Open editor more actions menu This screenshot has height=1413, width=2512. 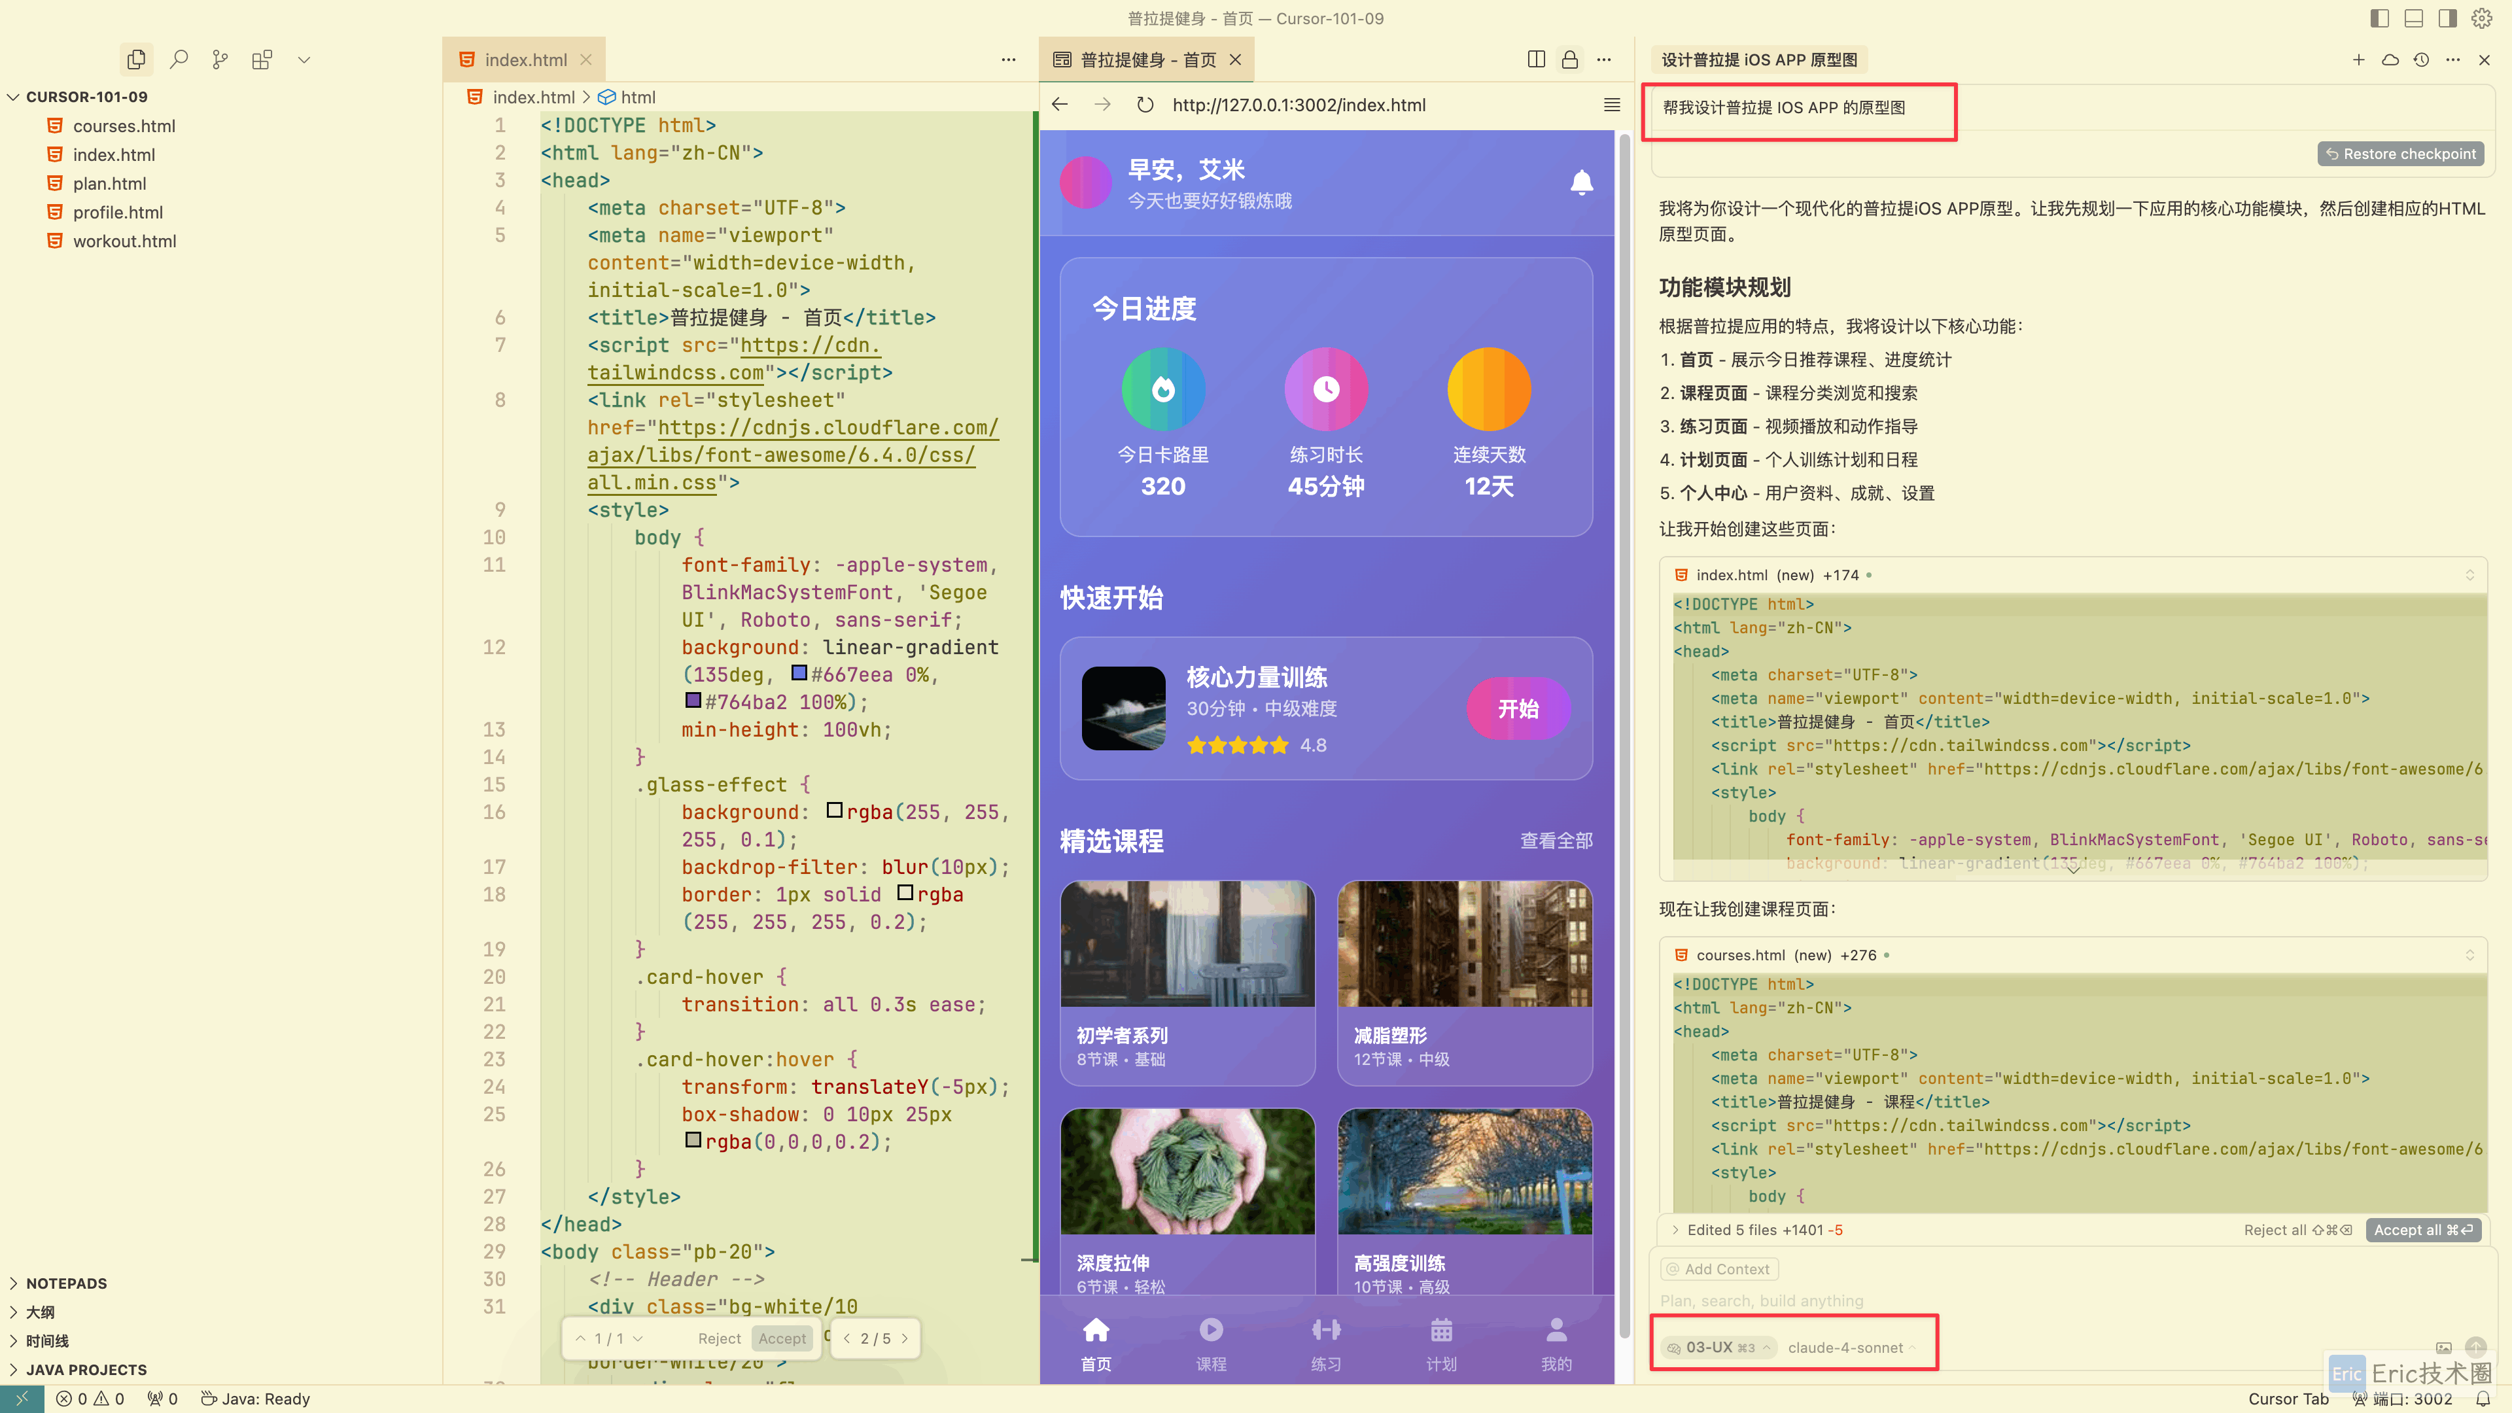pyautogui.click(x=1008, y=60)
